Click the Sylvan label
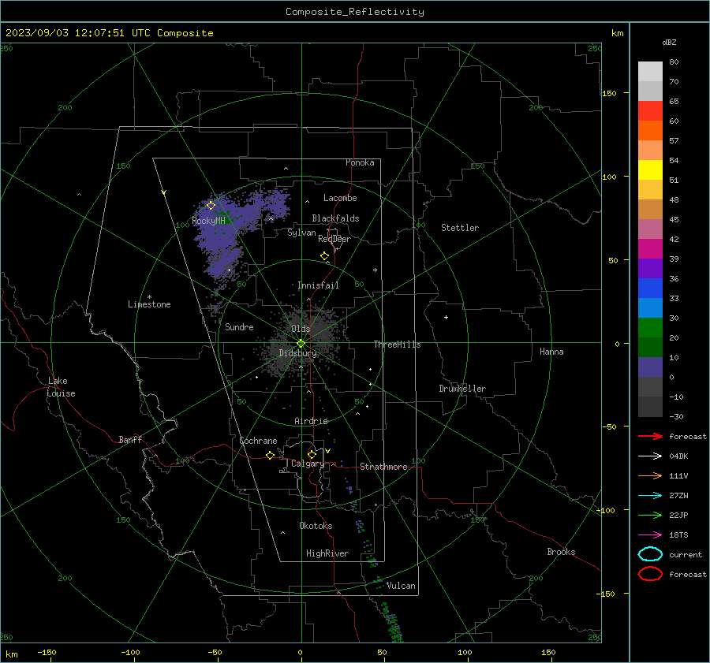 [x=301, y=233]
